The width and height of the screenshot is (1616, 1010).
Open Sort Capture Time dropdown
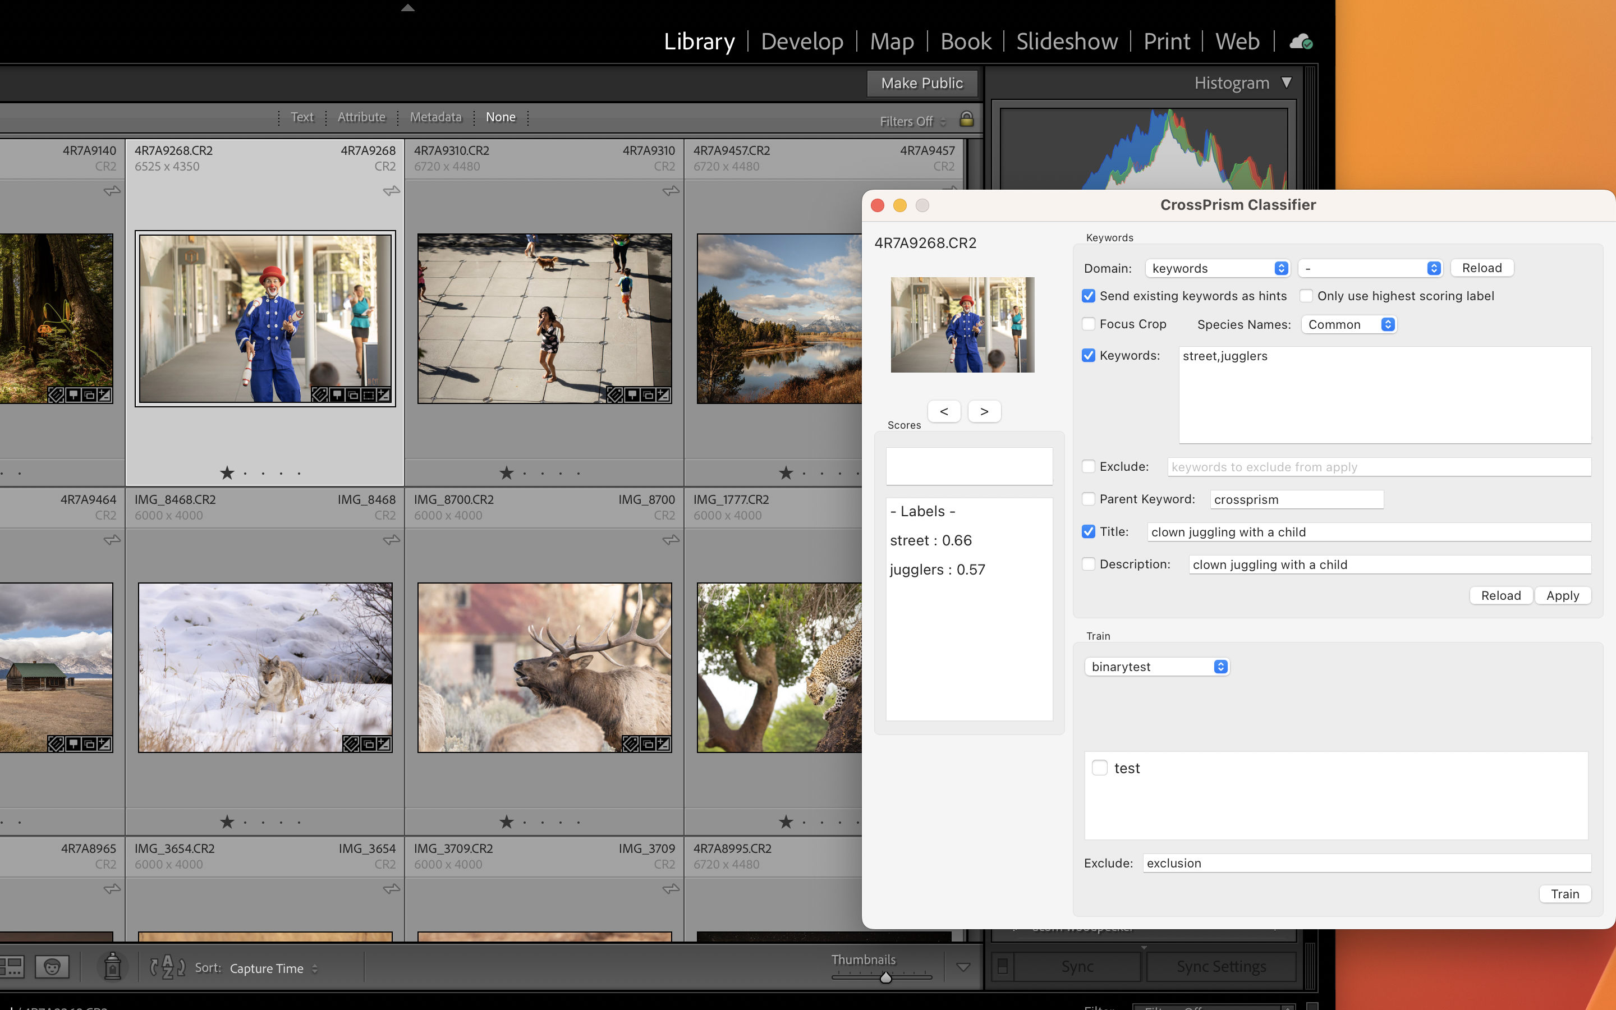[x=274, y=968]
